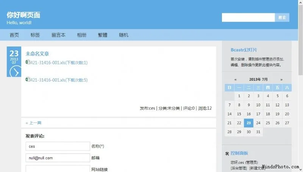Click the 邮箱 input with null@null.com
This screenshot has height=172, width=303.
[58, 158]
